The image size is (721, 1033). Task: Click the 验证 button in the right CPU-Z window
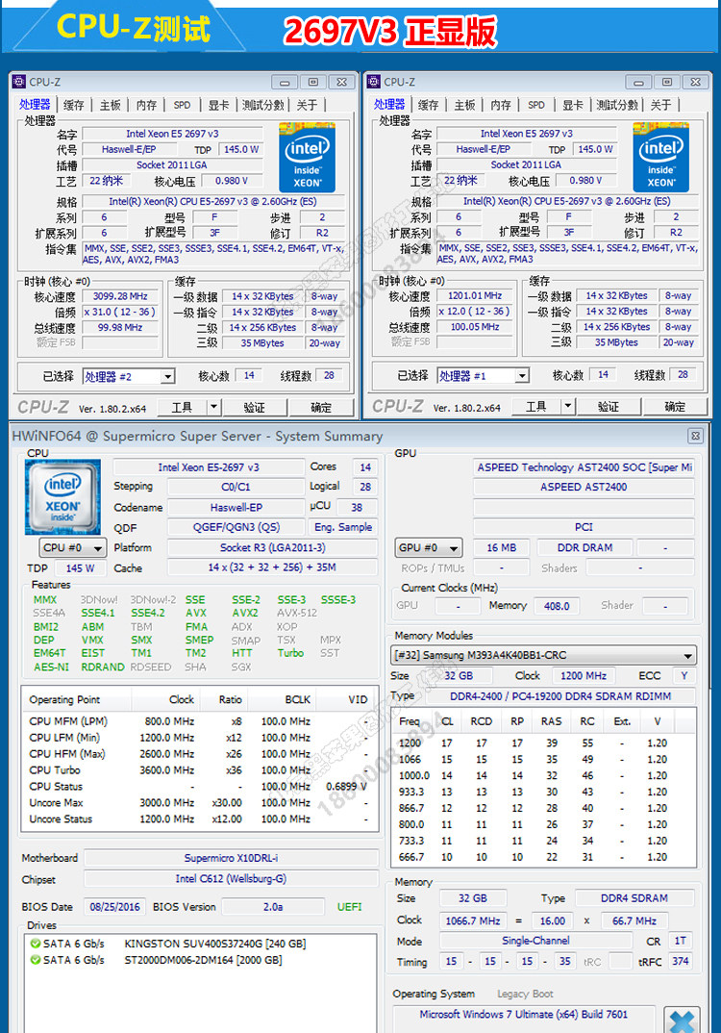coord(608,407)
